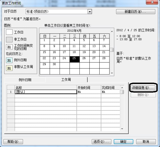Image resolution: width=160 pixels, height=147 pixels.
Task: Click the calendar scrollbar thumb
Action: [x=112, y=50]
